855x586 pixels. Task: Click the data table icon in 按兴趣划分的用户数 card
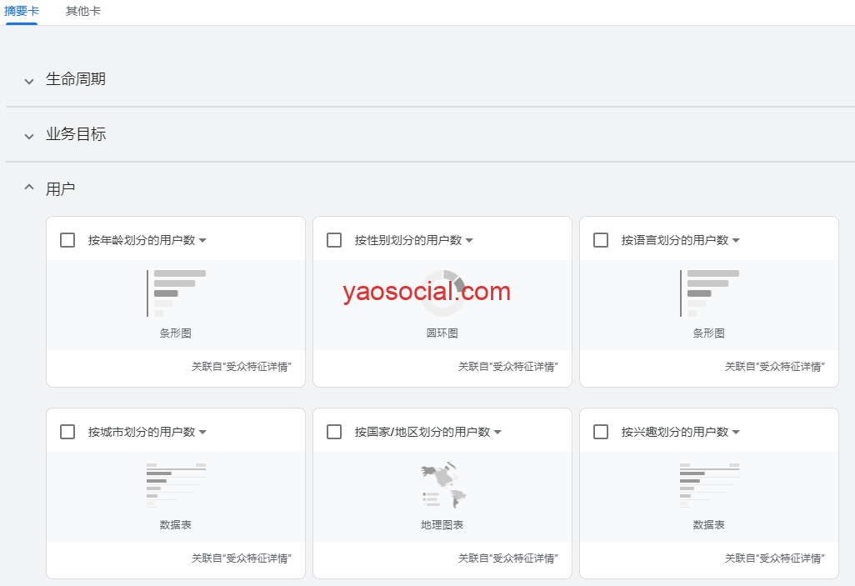click(709, 485)
